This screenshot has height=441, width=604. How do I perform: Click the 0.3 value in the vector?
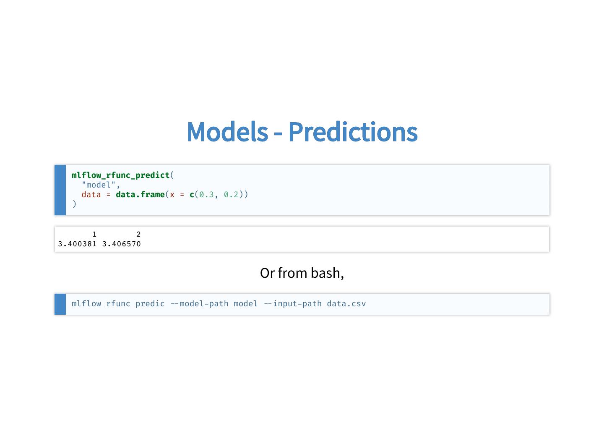206,195
